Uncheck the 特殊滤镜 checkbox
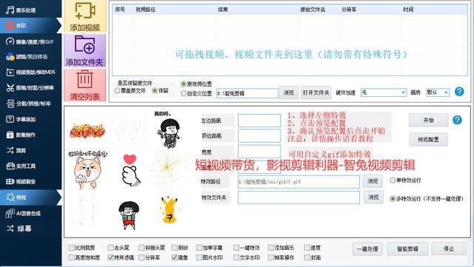Screen dimensions: 474x267 click(x=110, y=257)
